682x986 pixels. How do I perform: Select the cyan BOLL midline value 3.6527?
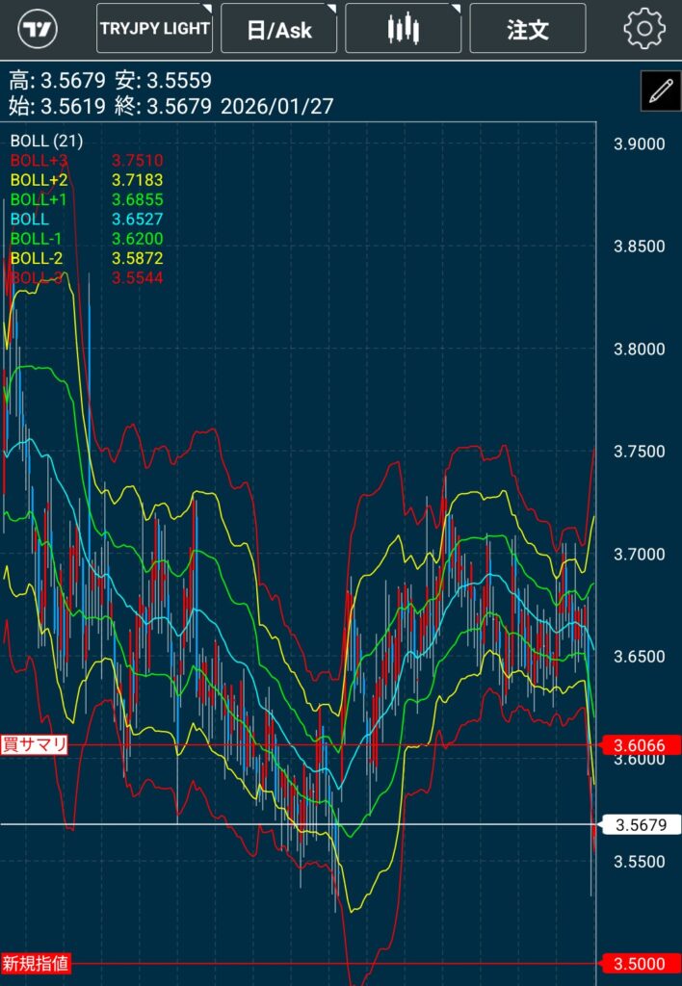click(137, 220)
